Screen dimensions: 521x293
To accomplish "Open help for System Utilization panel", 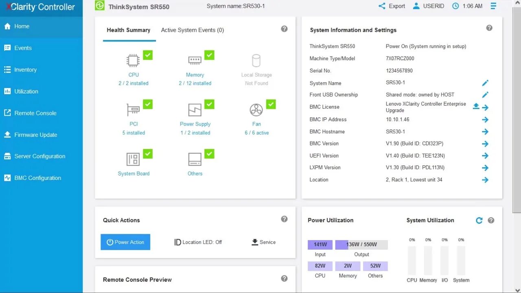I will pyautogui.click(x=491, y=221).
